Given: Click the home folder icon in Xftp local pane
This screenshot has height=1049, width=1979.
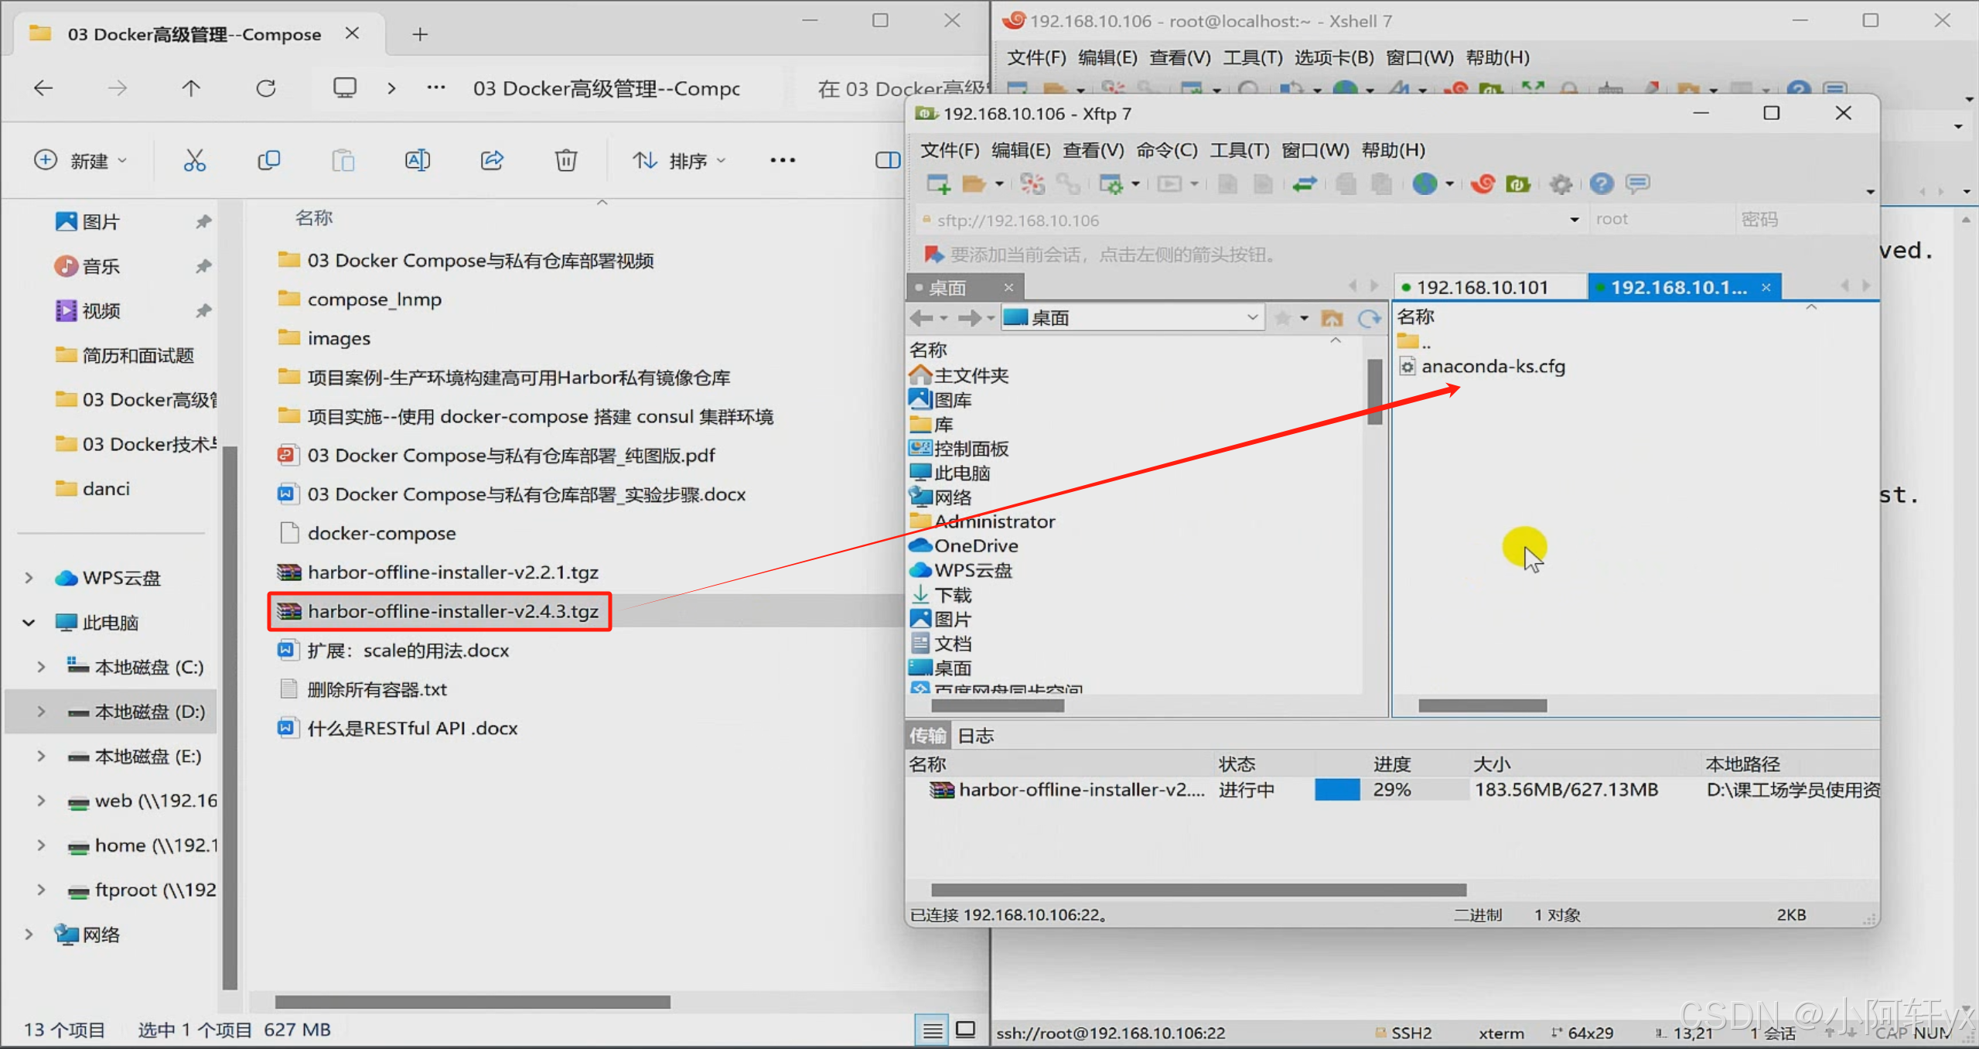Looking at the screenshot, I should pos(1332,318).
